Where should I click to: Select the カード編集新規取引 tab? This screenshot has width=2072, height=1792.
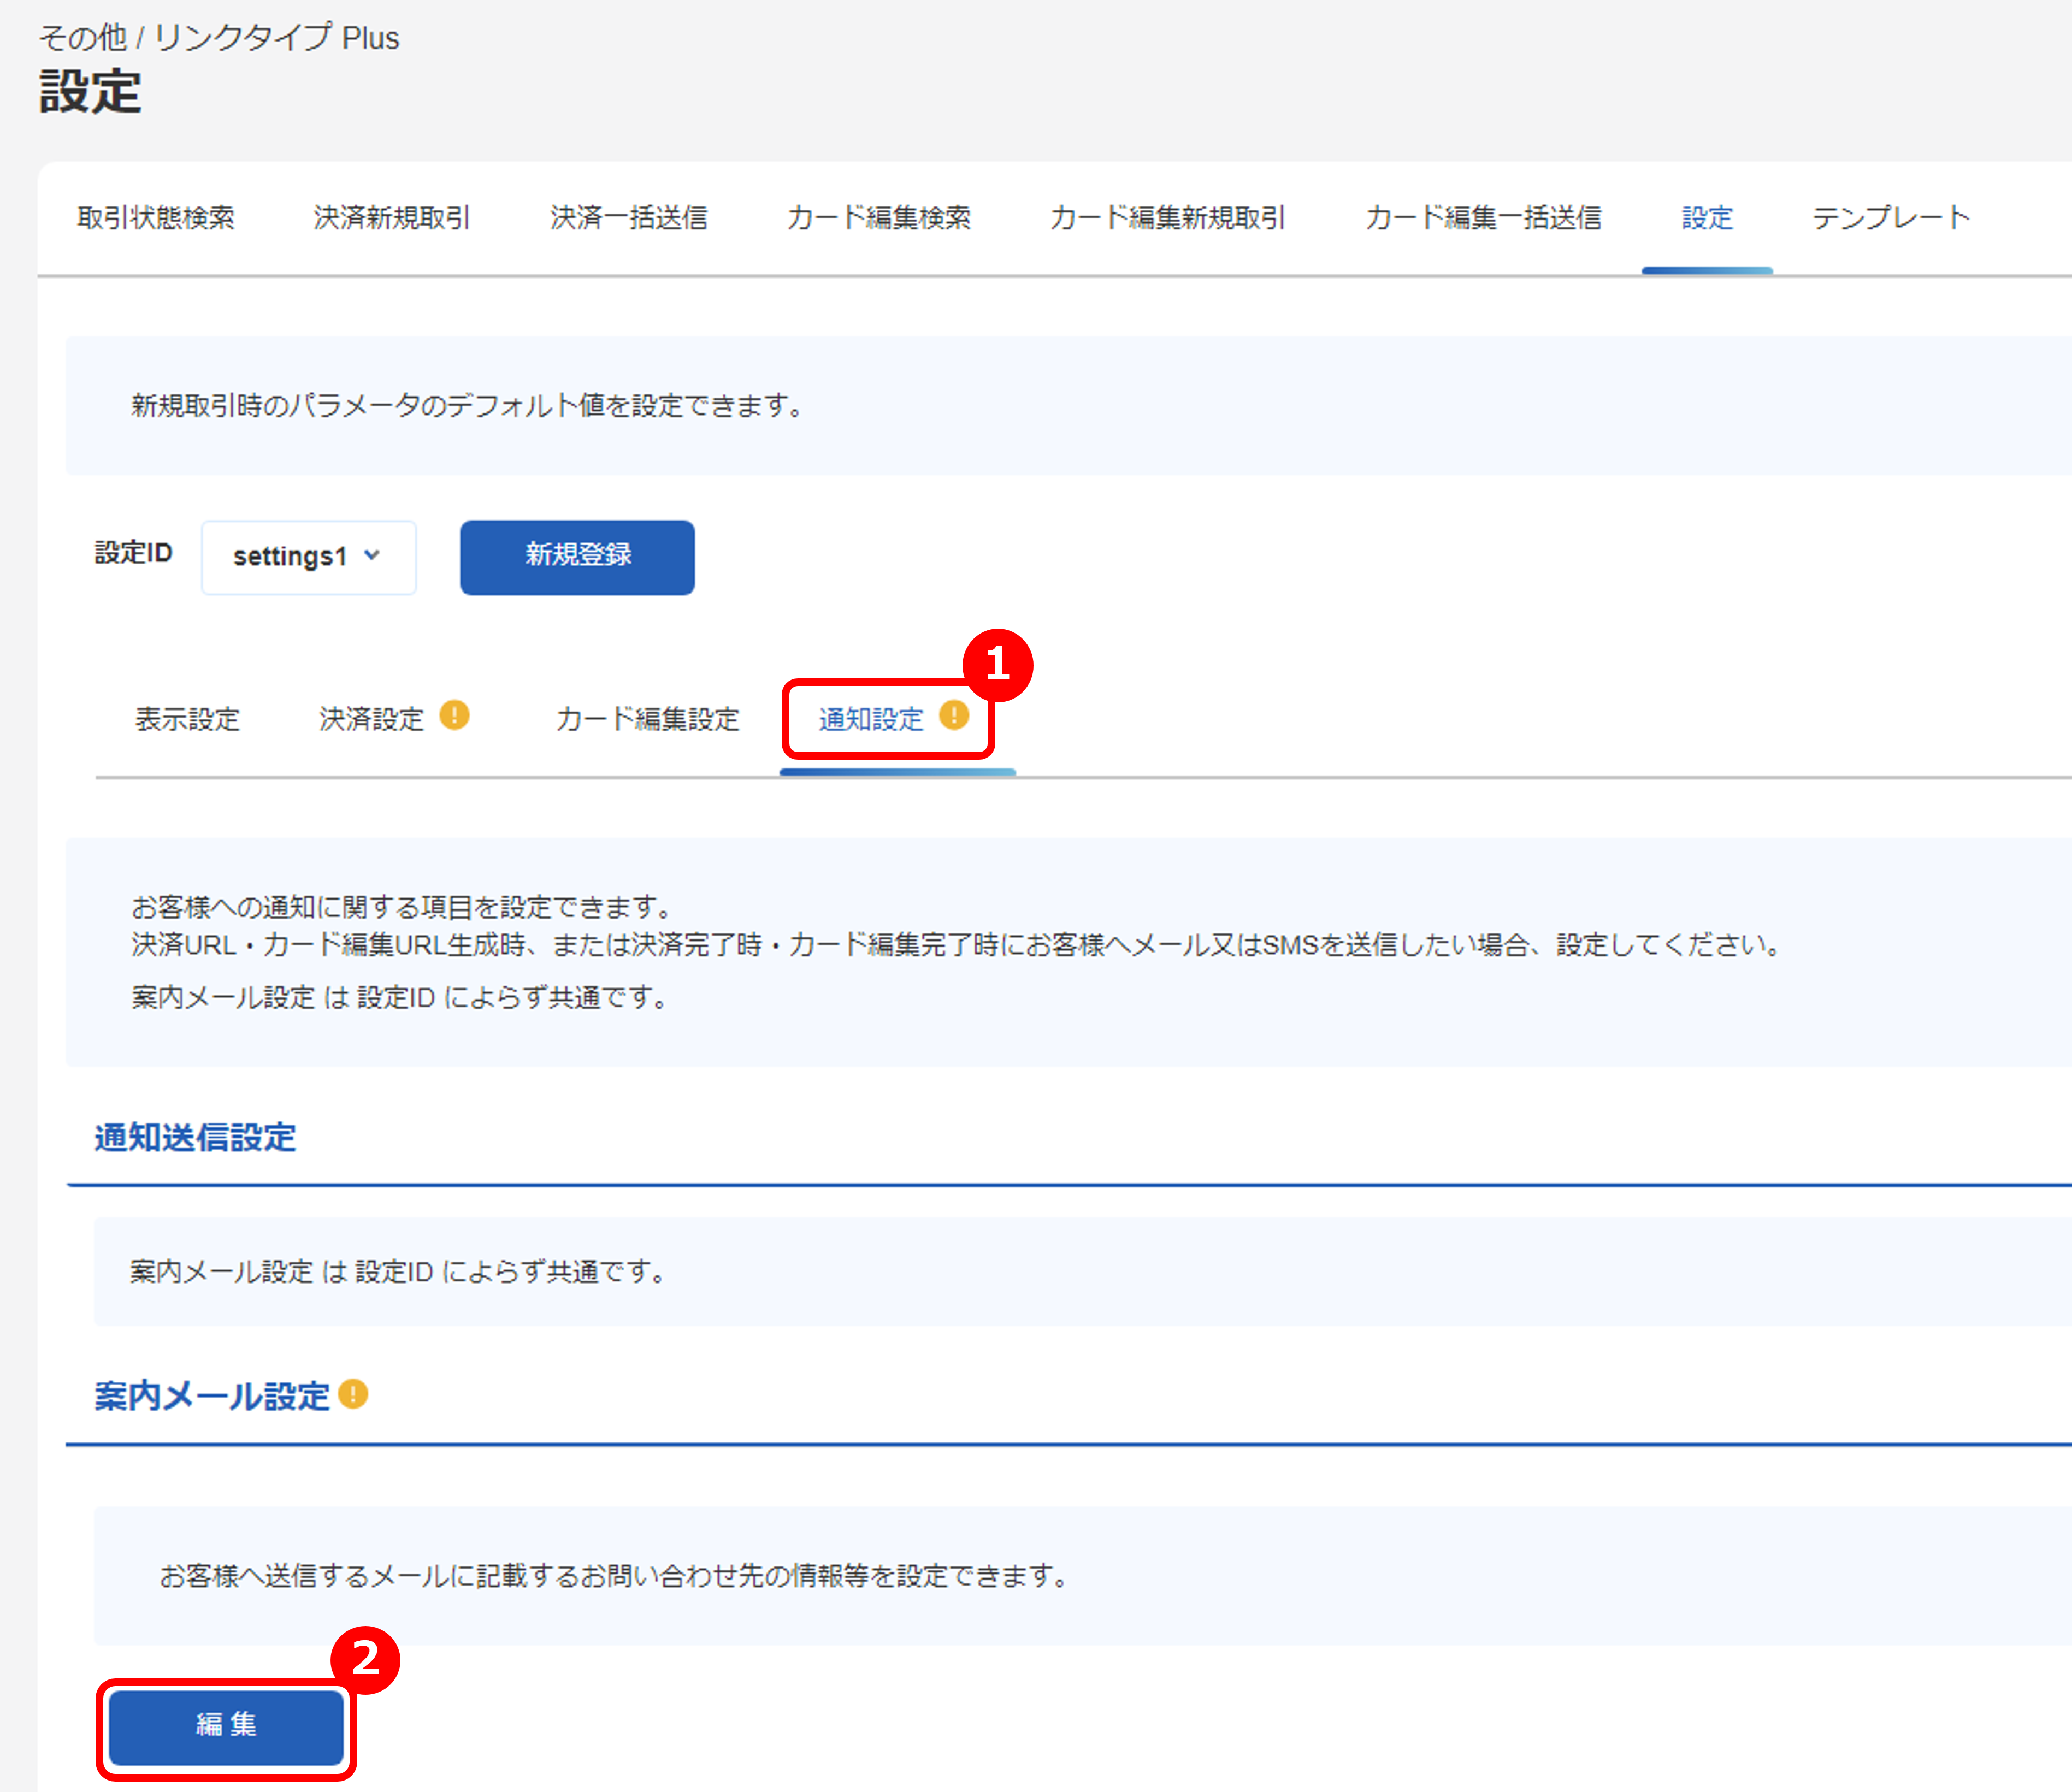1167,217
